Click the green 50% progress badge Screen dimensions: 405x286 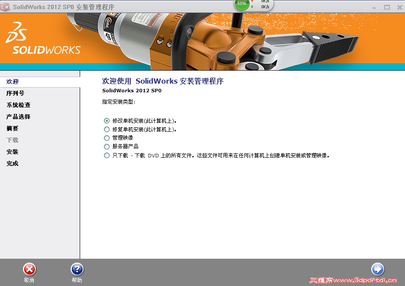pyautogui.click(x=241, y=5)
